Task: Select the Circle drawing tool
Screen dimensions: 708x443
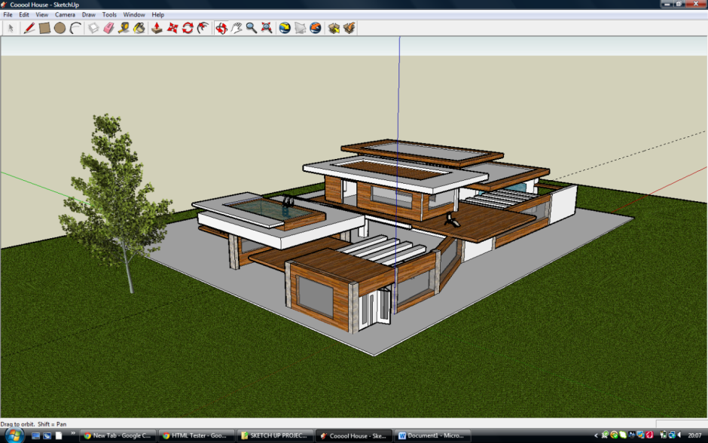Action: (x=60, y=28)
